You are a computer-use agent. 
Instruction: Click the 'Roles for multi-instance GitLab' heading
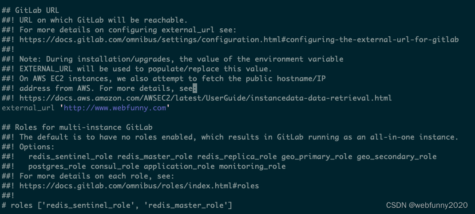coord(83,127)
